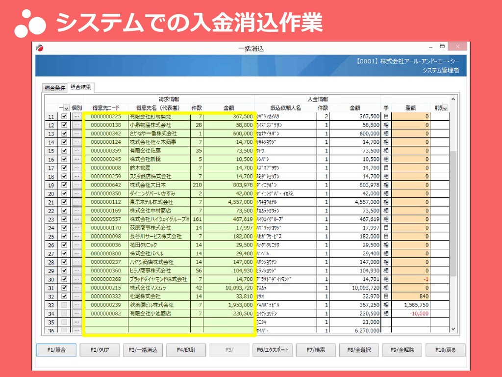
Task: Select the 840 difference cell in row 32
Action: coord(410,296)
